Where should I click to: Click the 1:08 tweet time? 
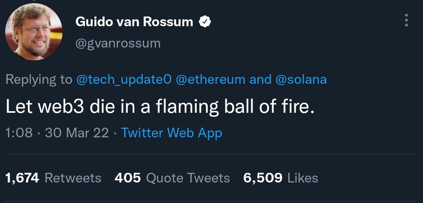[x=19, y=133]
